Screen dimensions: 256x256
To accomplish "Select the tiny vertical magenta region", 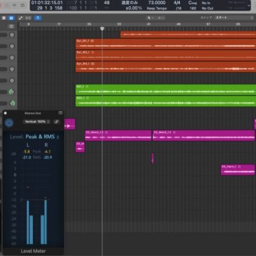I will [153, 158].
